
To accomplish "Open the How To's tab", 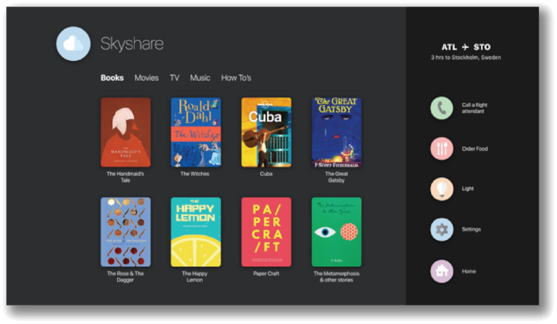I will point(236,78).
